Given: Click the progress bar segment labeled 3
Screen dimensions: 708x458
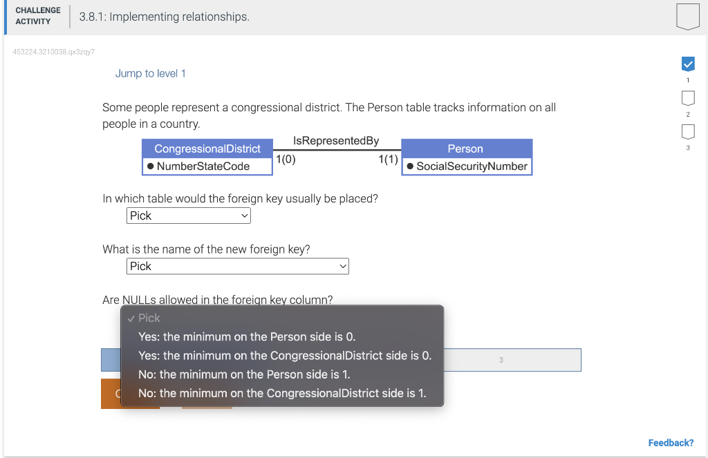Looking at the screenshot, I should (x=501, y=359).
